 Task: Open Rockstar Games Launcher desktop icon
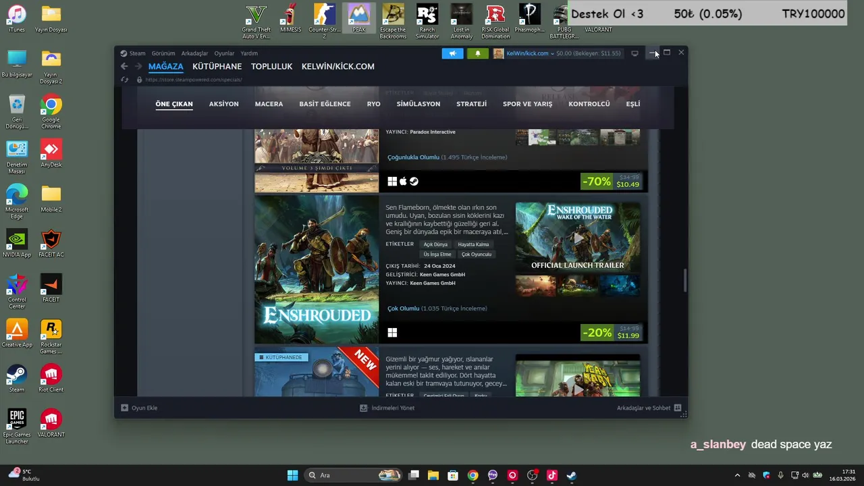(51, 337)
